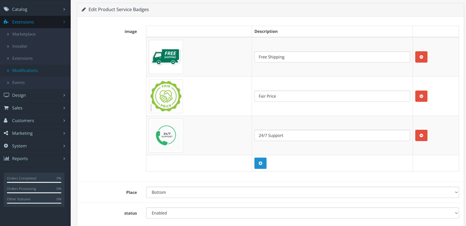This screenshot has width=466, height=226.
Task: Open the status dropdown set to Enabled
Action: click(302, 213)
